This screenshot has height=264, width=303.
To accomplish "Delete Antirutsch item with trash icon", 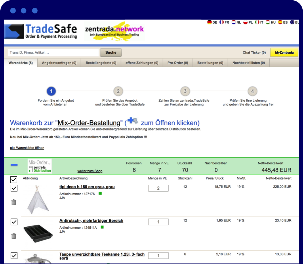I will (x=14, y=236).
